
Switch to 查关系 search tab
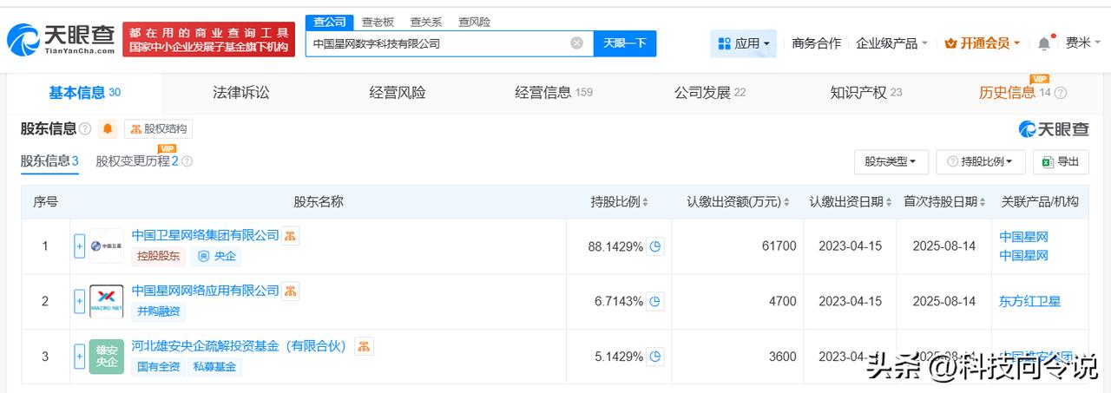point(426,22)
